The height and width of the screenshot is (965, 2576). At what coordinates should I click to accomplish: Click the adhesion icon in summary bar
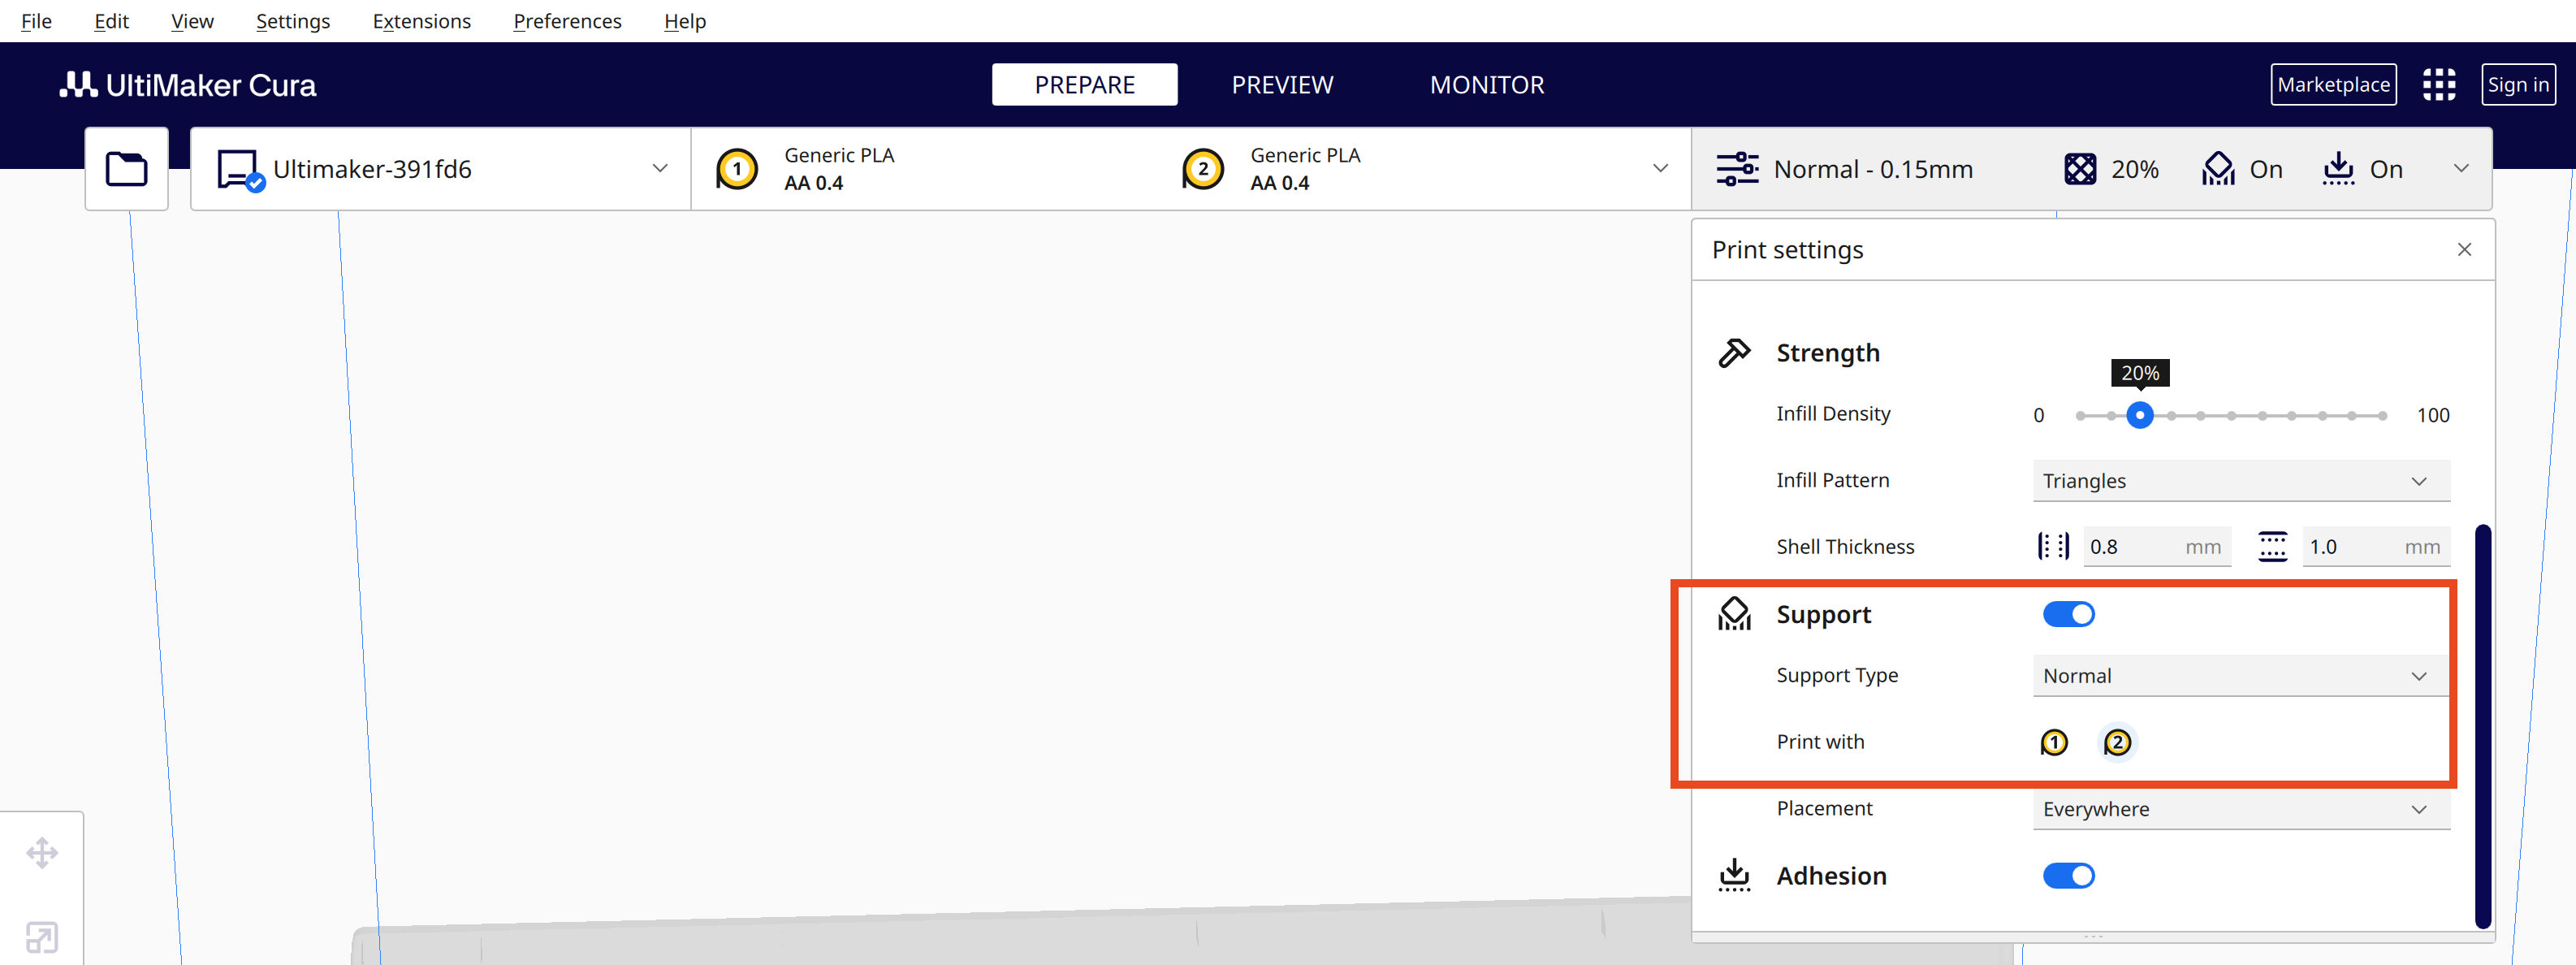click(2338, 169)
